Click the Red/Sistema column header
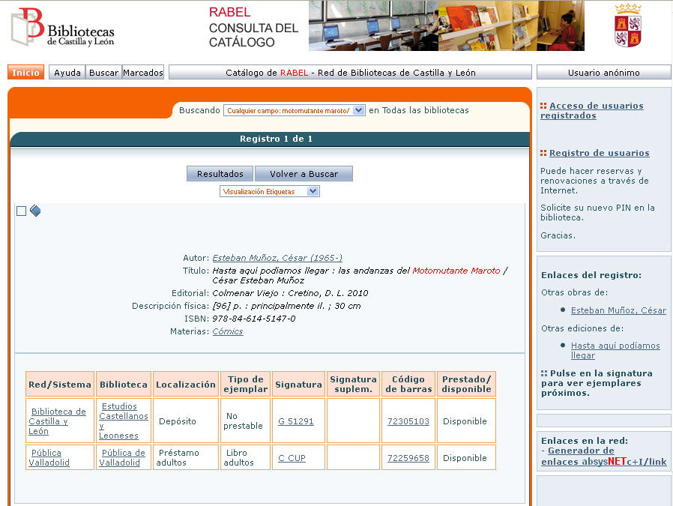Viewport: 673px width, 506px height. point(60,384)
